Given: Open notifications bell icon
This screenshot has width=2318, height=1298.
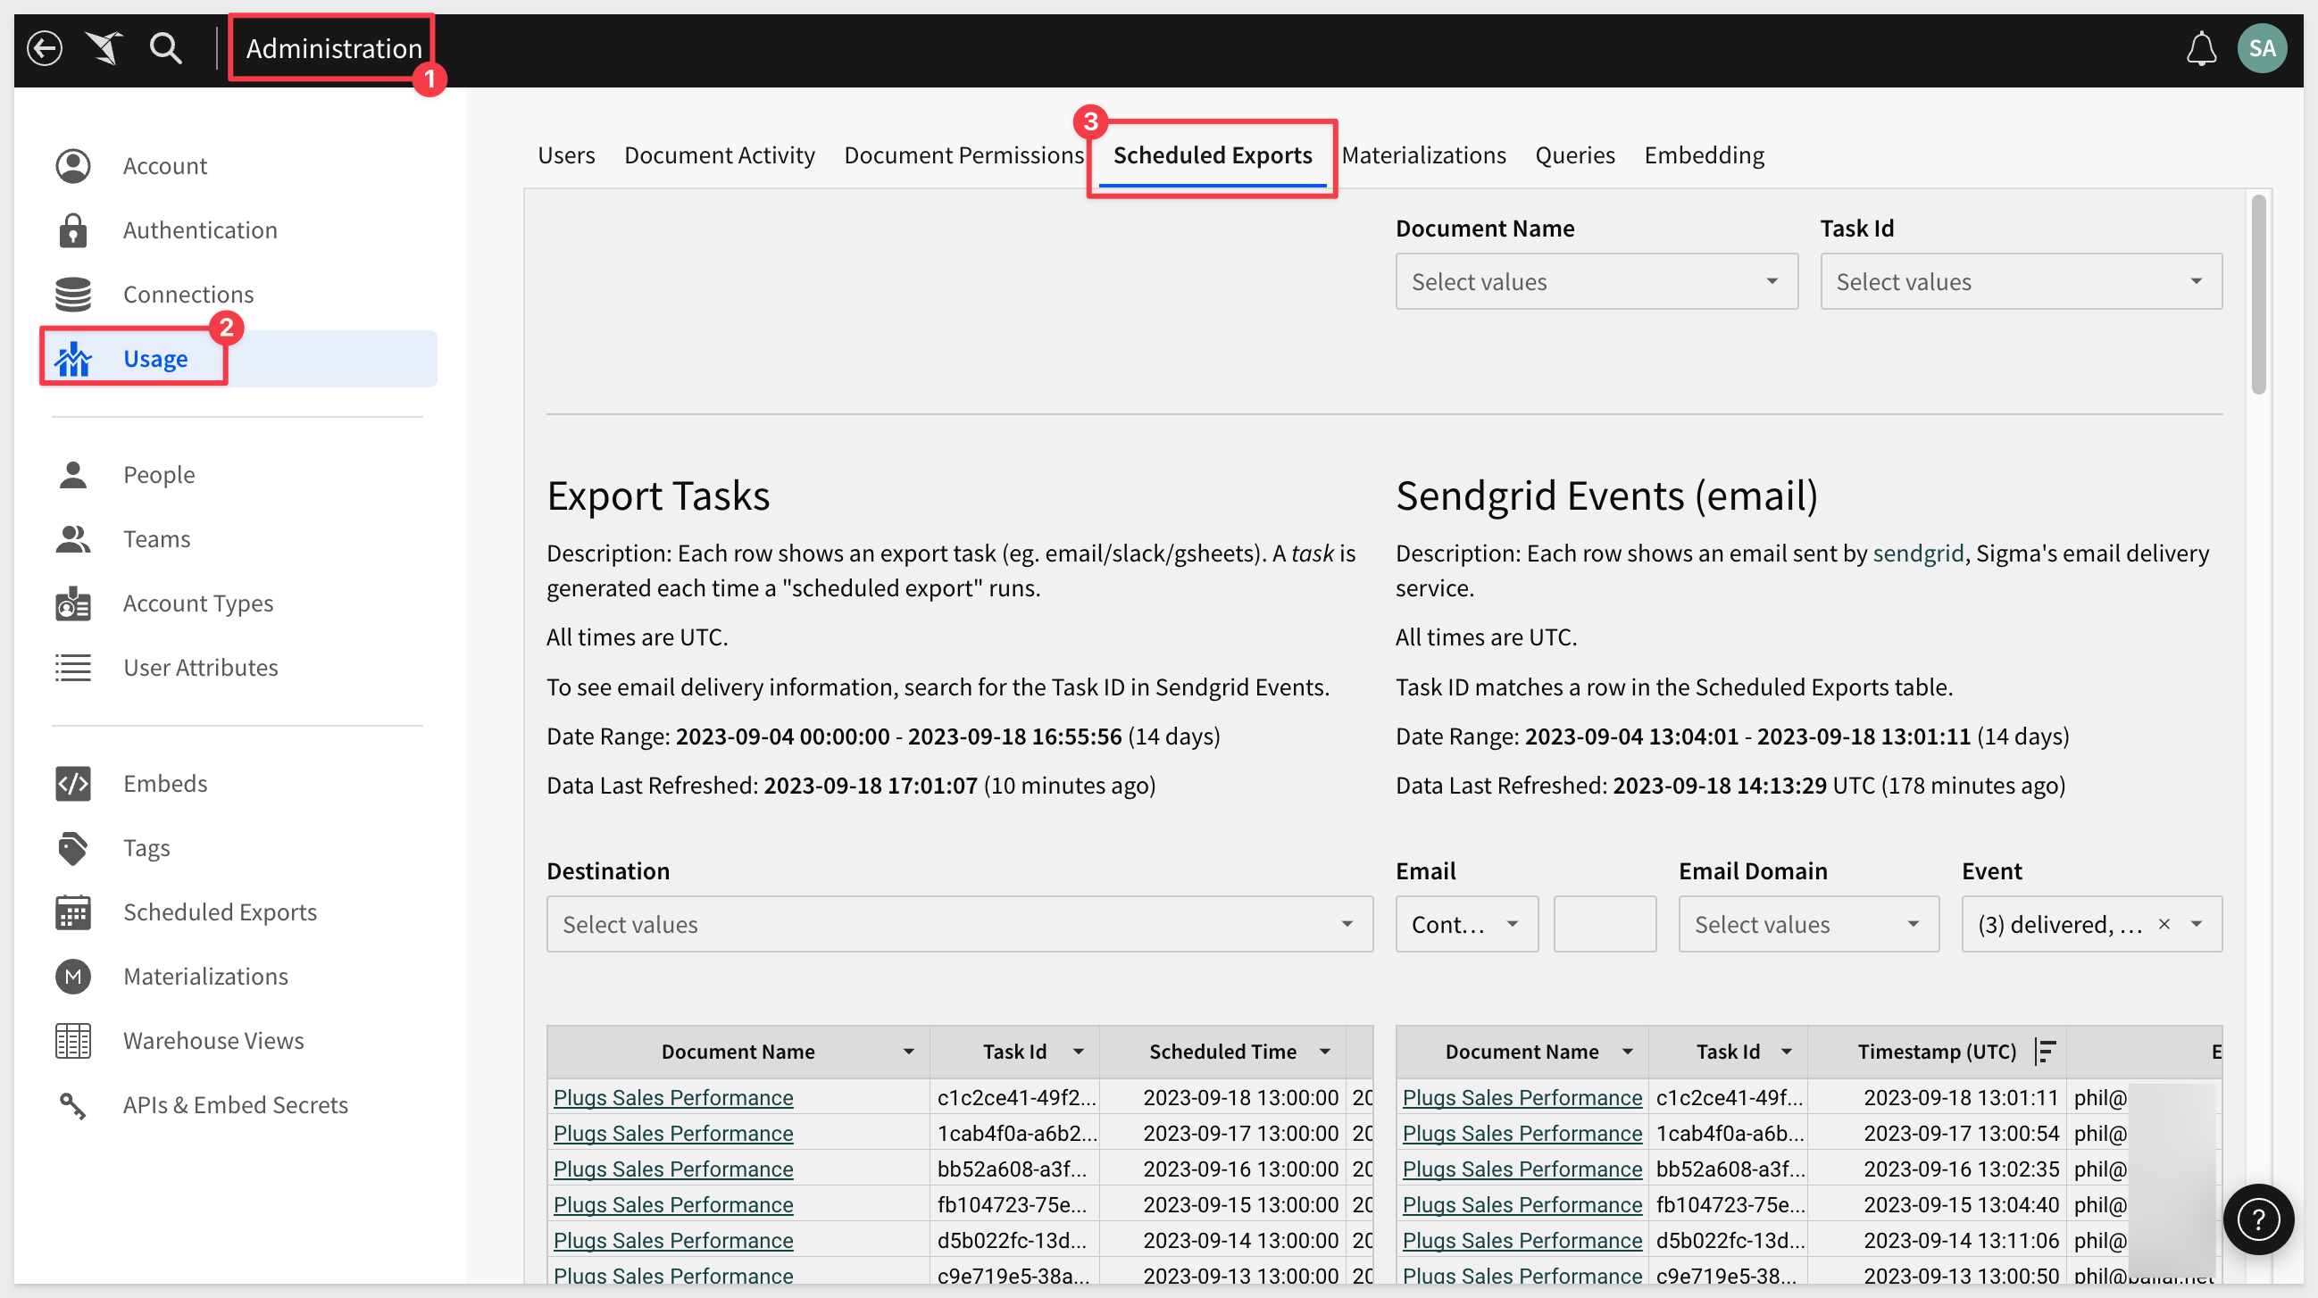Looking at the screenshot, I should tap(2201, 48).
